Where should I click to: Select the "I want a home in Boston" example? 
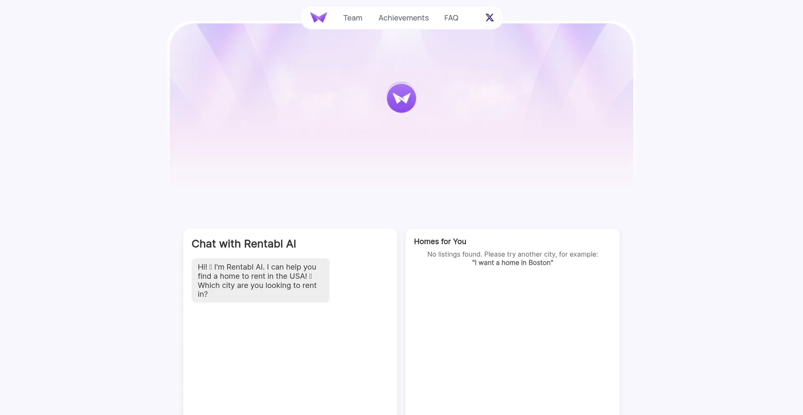click(512, 263)
